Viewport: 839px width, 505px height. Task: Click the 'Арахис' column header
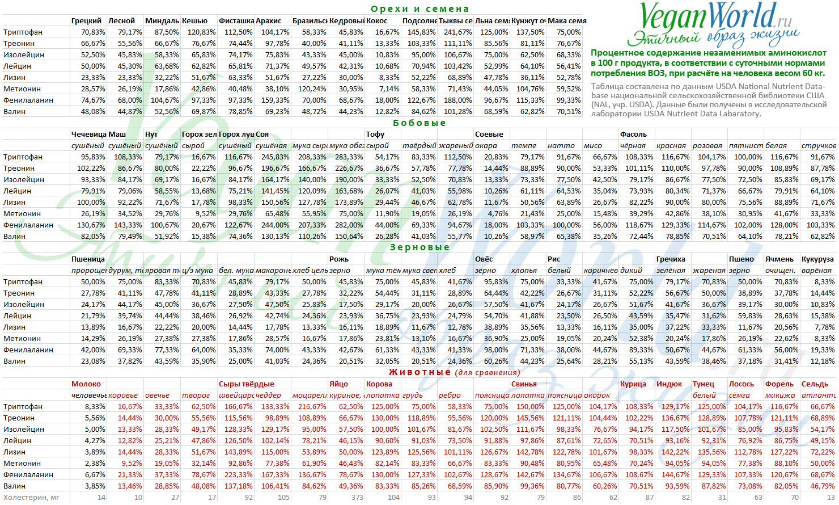click(x=268, y=20)
